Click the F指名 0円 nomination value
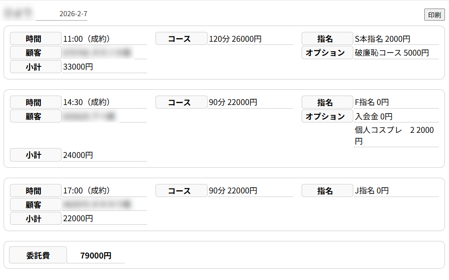Image resolution: width=449 pixels, height=280 pixels. point(372,102)
